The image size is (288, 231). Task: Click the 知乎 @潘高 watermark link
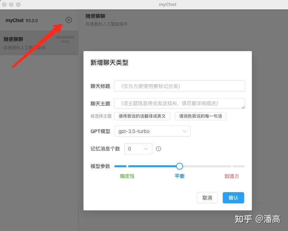pos(258,219)
